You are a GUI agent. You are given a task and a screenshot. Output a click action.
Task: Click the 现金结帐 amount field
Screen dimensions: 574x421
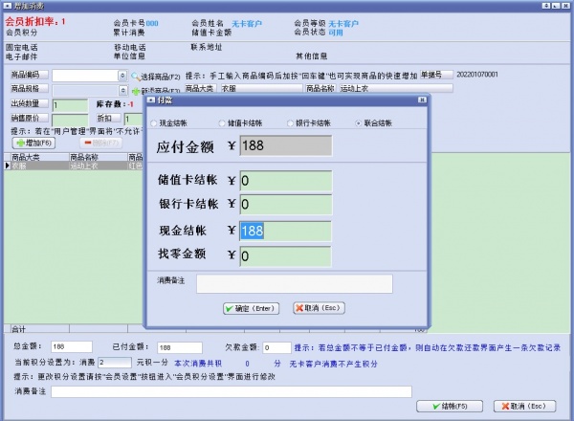[286, 231]
